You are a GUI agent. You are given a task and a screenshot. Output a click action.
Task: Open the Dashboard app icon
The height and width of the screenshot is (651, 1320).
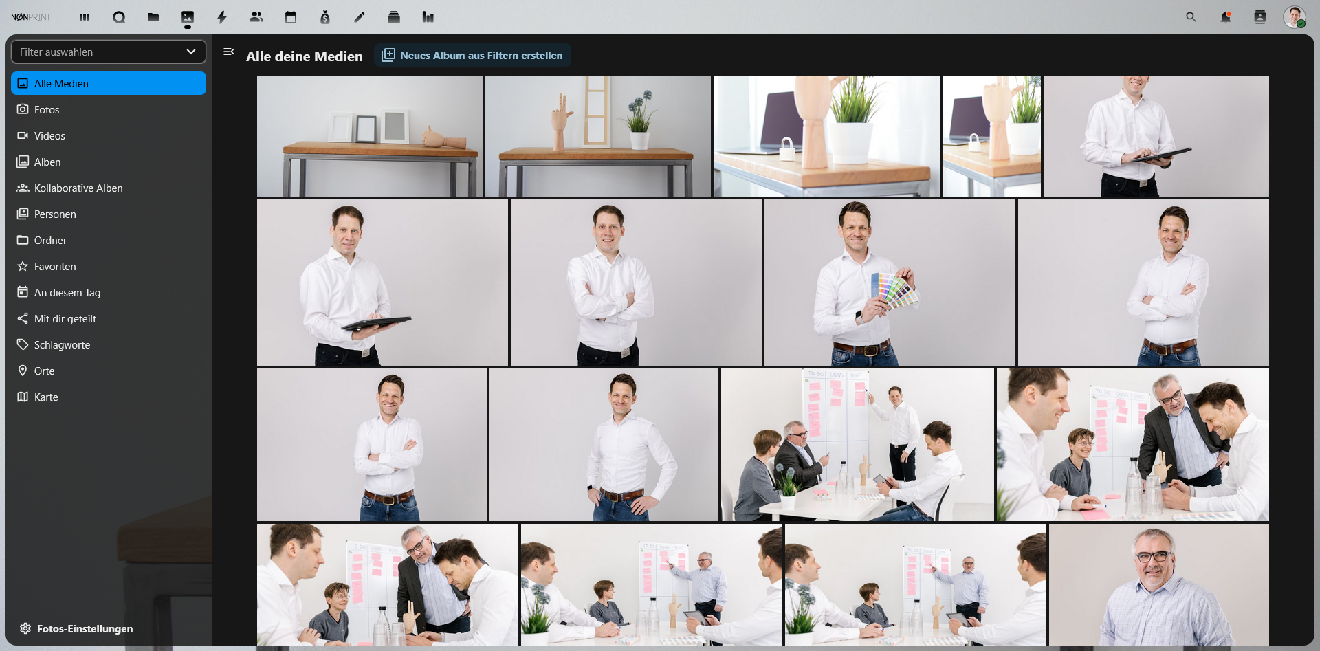[x=85, y=17]
